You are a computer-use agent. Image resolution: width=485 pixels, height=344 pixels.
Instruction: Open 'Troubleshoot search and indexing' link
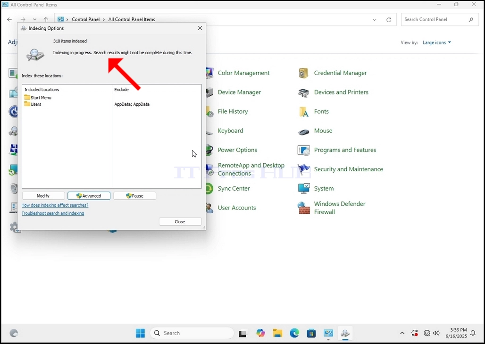pyautogui.click(x=52, y=213)
